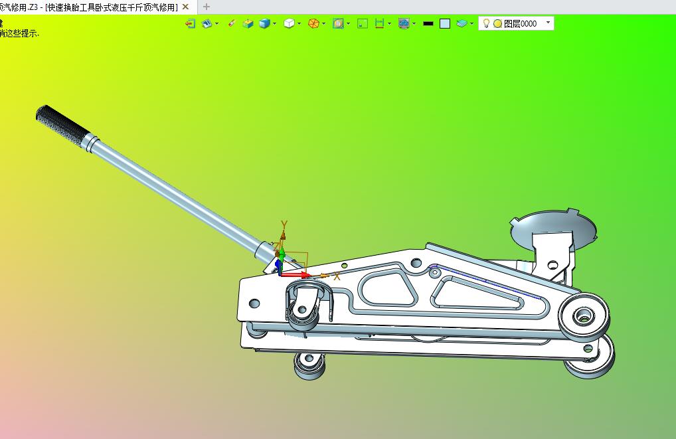Click the orange circular mesh icon
Viewport: 676px width, 439px height.
313,23
